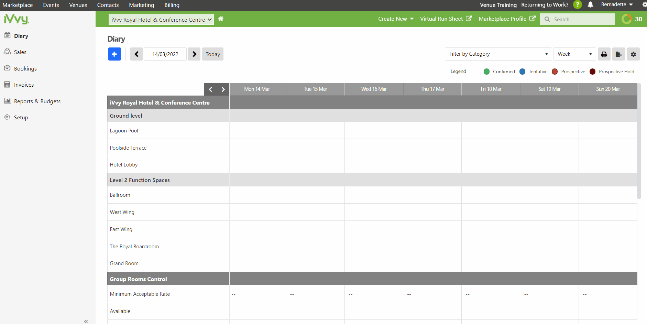Image resolution: width=647 pixels, height=324 pixels.
Task: Open the Events top menu
Action: click(x=51, y=5)
